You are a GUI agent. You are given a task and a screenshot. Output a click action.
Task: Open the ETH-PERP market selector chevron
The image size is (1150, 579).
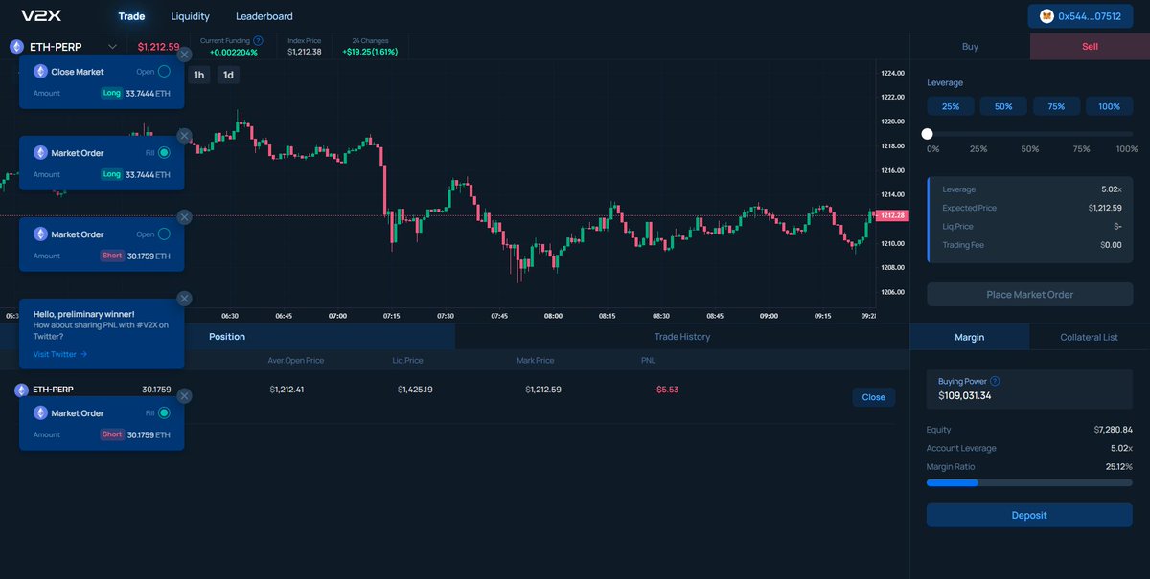[113, 46]
